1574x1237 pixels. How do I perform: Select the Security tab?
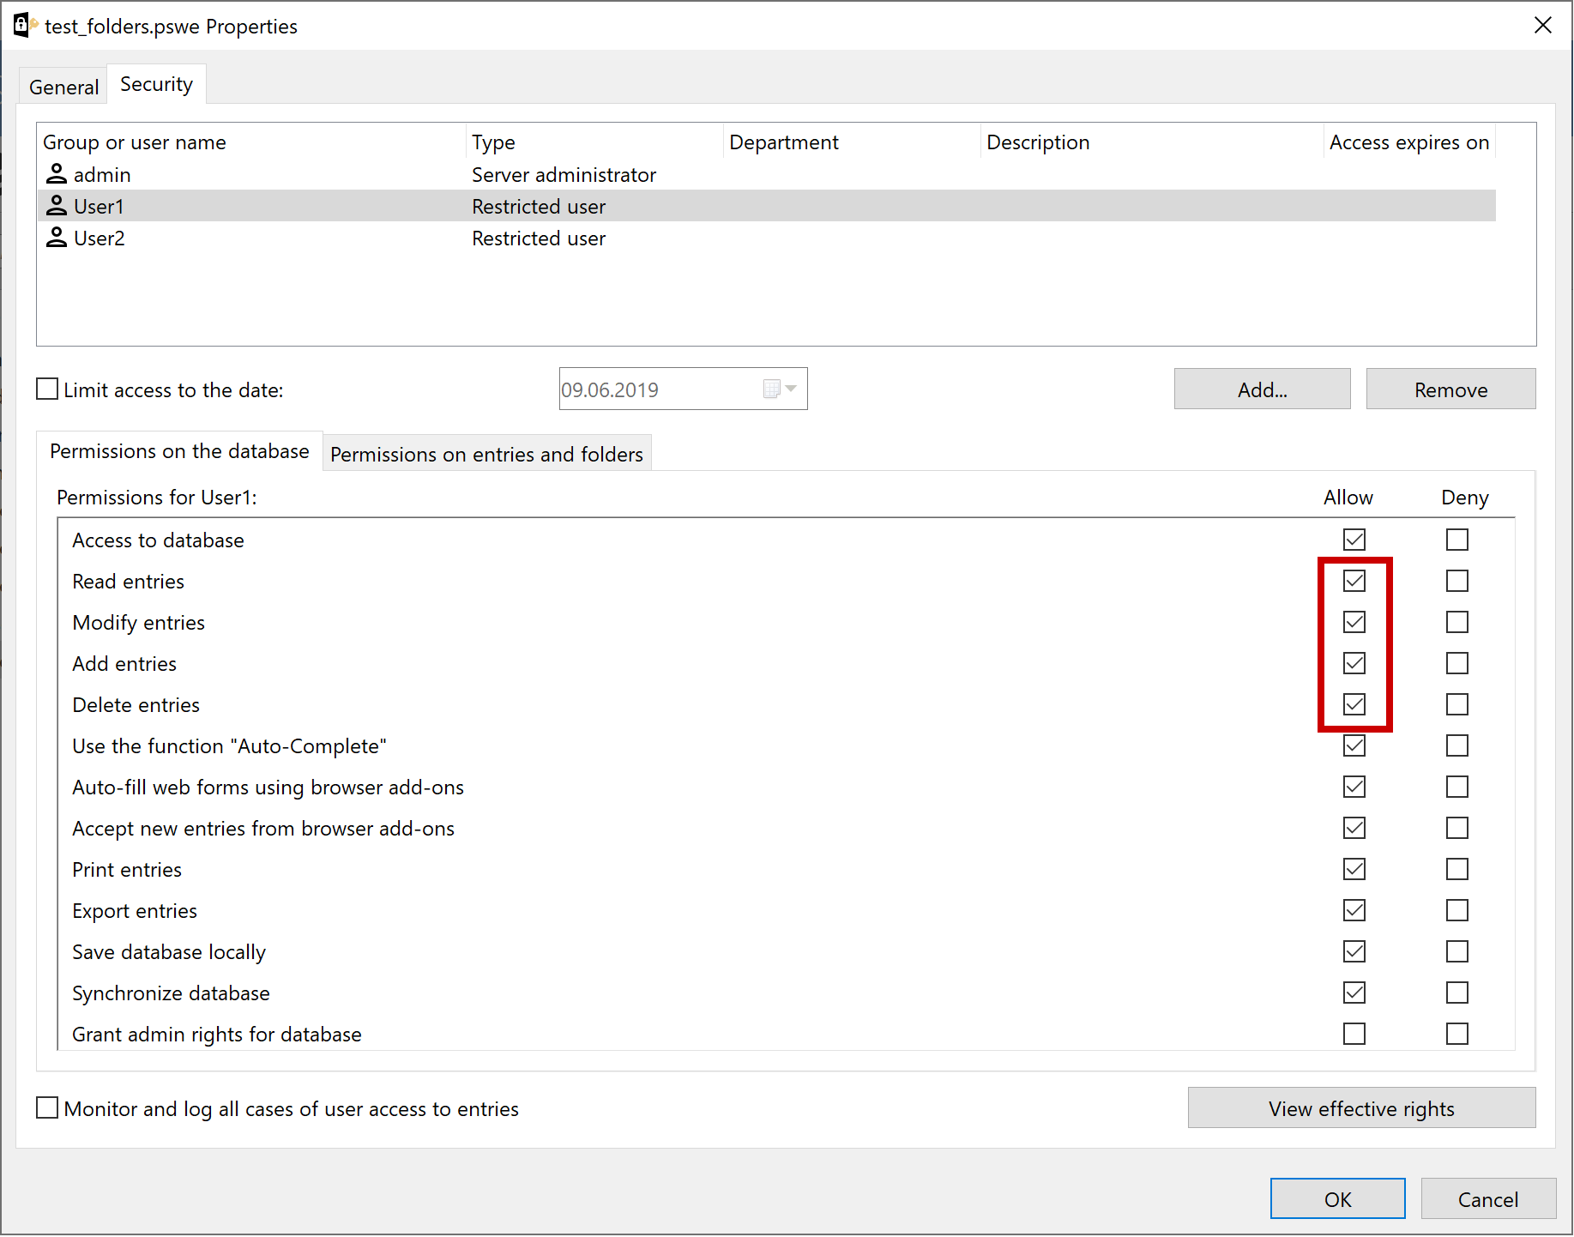(156, 84)
